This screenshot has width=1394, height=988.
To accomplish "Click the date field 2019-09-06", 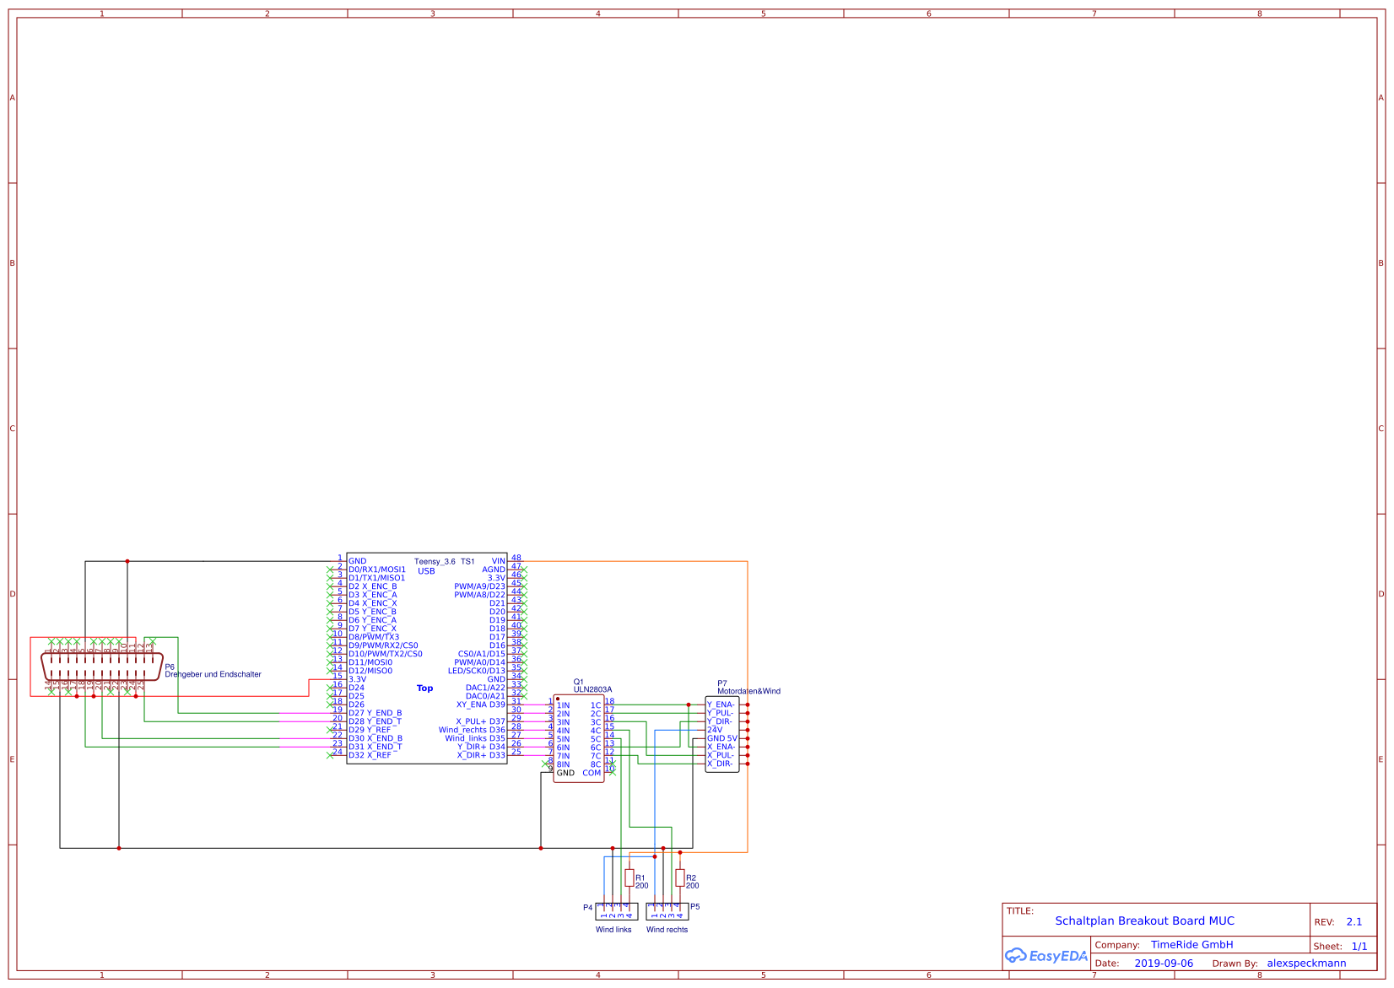I will coord(1165,963).
